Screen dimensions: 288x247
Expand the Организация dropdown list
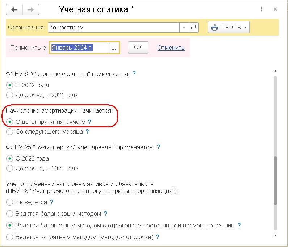pyautogui.click(x=184, y=27)
